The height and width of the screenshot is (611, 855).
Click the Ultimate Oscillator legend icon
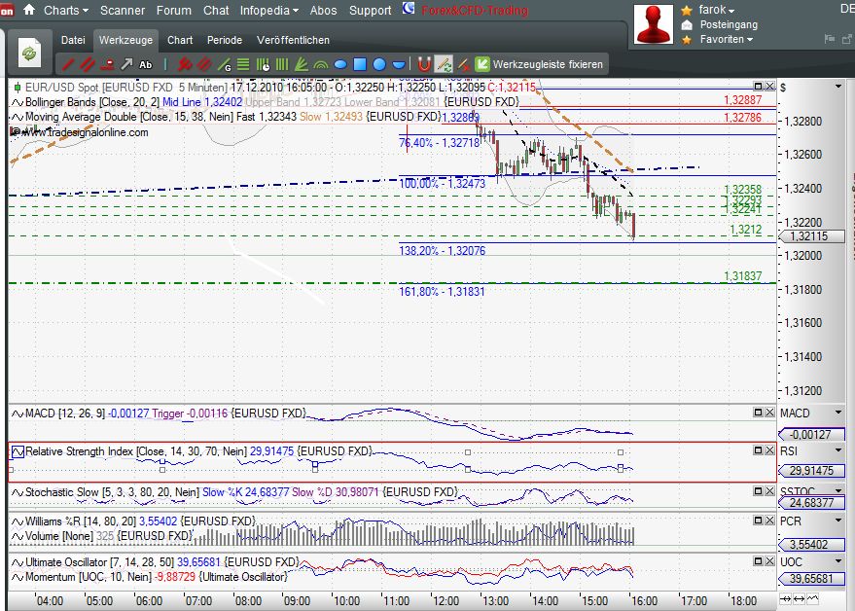click(17, 562)
